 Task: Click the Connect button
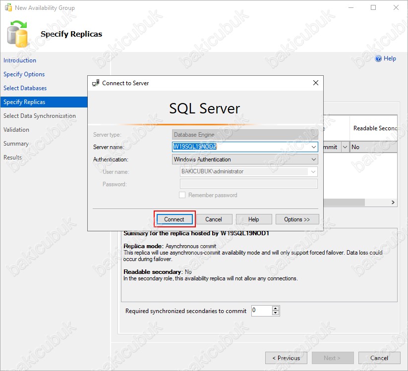tap(174, 219)
